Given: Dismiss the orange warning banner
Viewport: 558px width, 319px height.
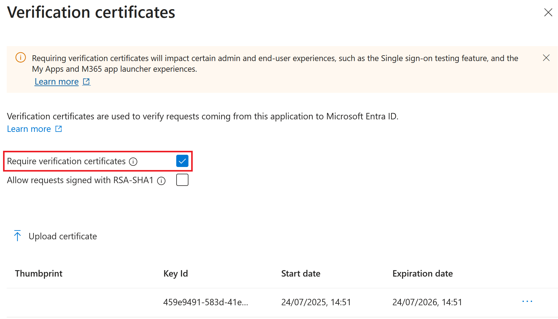Looking at the screenshot, I should [546, 58].
